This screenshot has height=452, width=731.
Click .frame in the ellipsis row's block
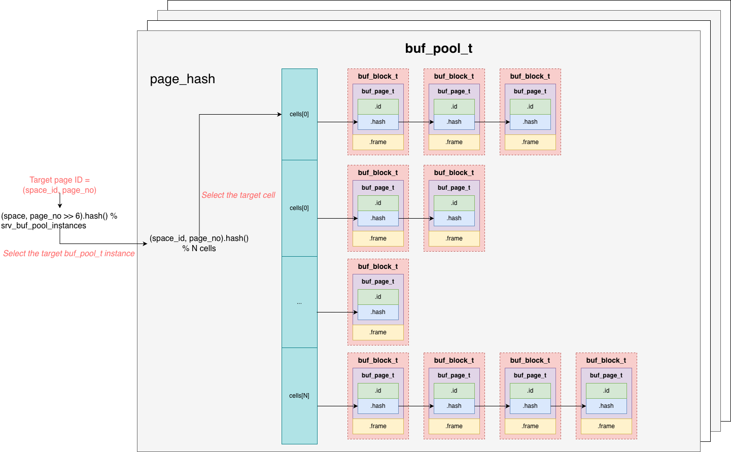click(x=378, y=332)
